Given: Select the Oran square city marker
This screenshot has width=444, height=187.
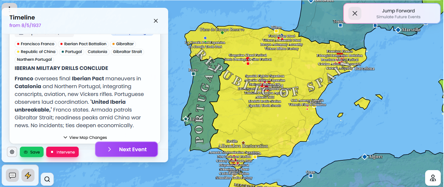Looking at the screenshot, I should (x=311, y=176).
